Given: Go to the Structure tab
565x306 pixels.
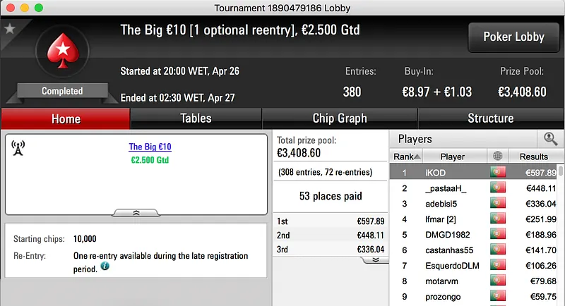Looking at the screenshot, I should tap(490, 118).
